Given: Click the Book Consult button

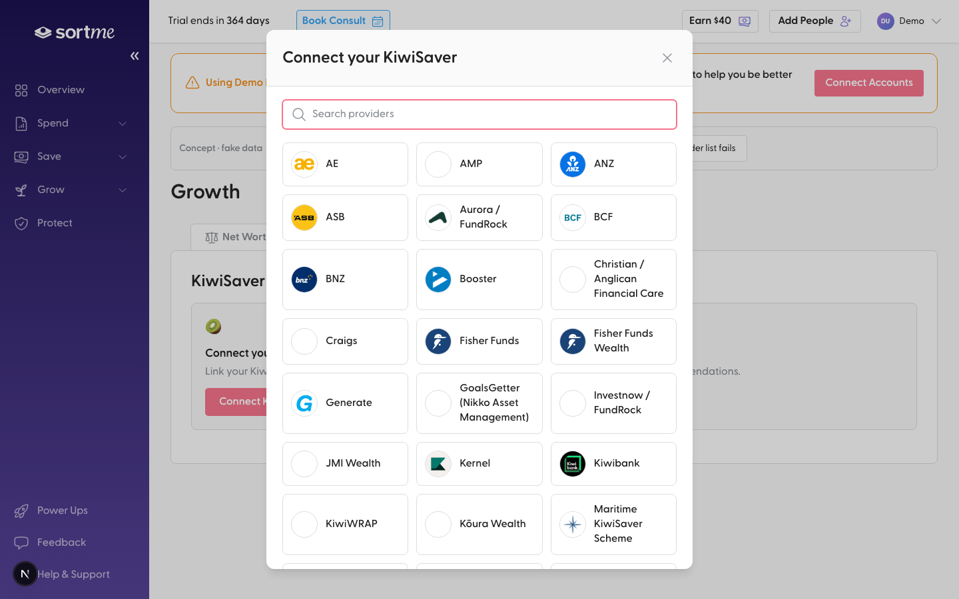Looking at the screenshot, I should (x=343, y=21).
